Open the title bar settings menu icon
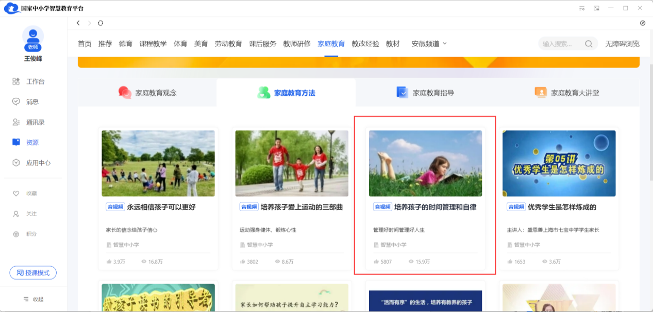Viewport: 653px width, 312px height. click(x=582, y=8)
